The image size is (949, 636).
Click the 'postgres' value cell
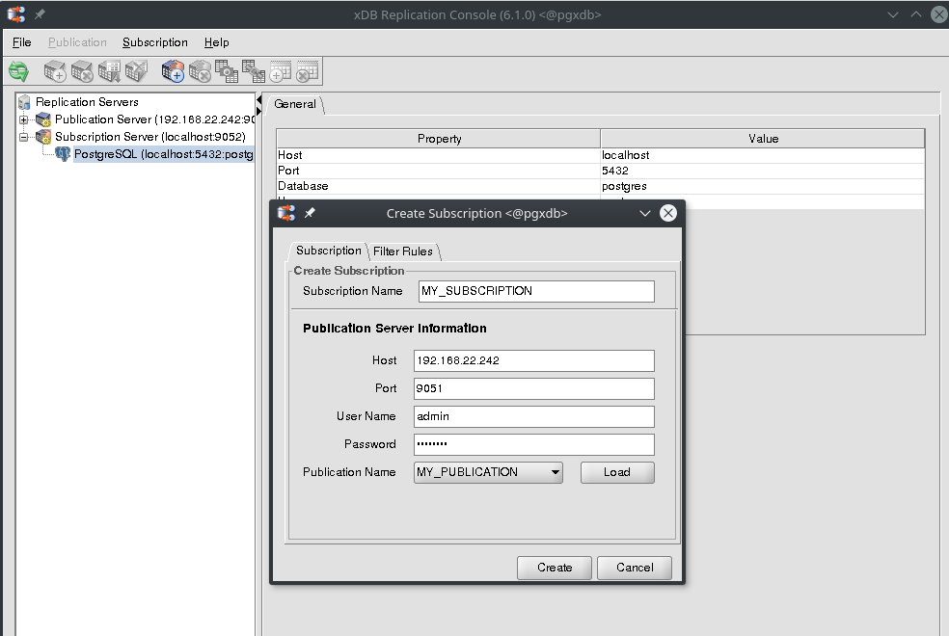(763, 186)
